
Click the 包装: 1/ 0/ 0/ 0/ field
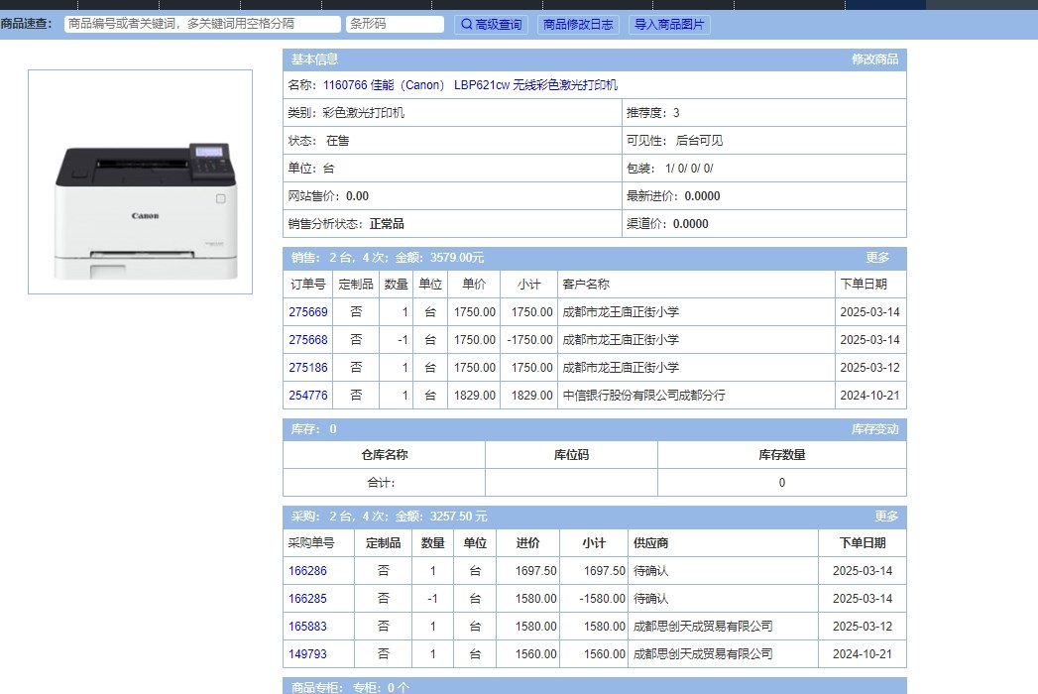click(764, 169)
